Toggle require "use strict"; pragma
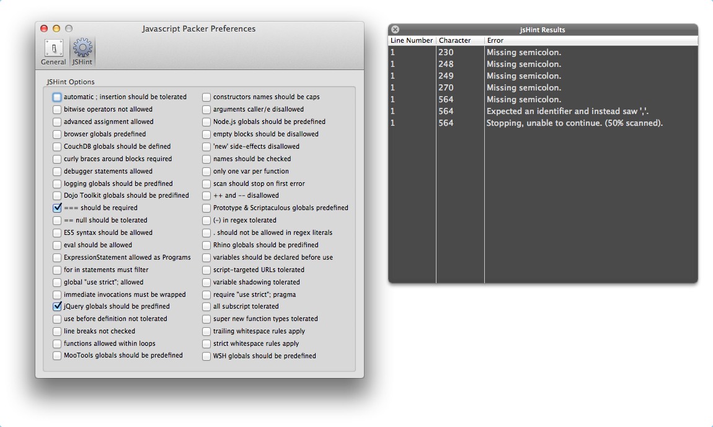Viewport: 713px width, 427px height. [206, 294]
